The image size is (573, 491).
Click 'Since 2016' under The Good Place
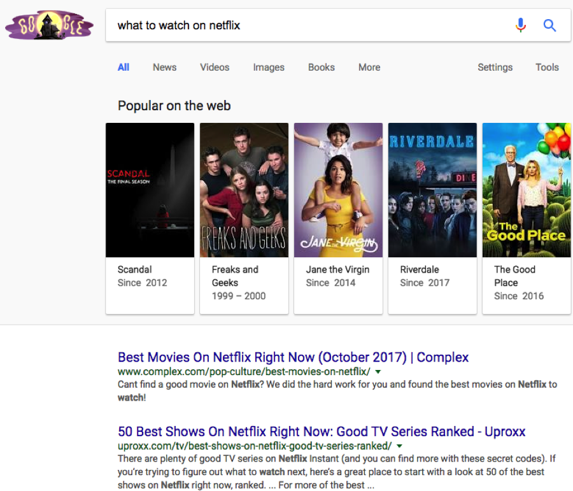pyautogui.click(x=519, y=295)
